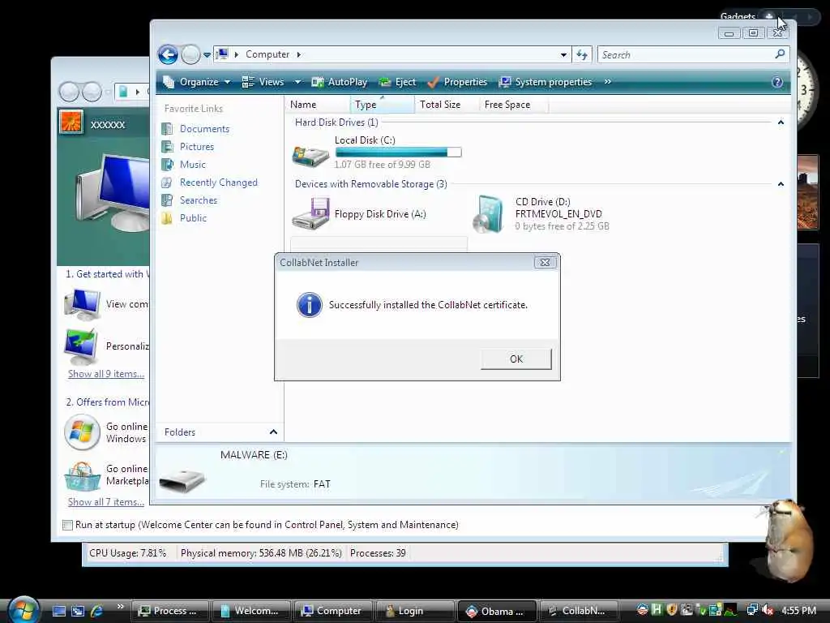This screenshot has width=830, height=623.
Task: Click Eject in the toolbar
Action: click(x=398, y=82)
